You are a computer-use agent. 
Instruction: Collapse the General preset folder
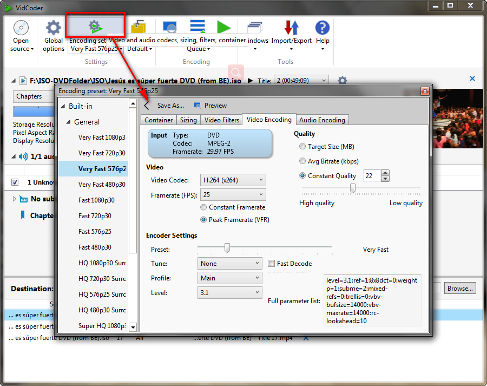tap(68, 122)
